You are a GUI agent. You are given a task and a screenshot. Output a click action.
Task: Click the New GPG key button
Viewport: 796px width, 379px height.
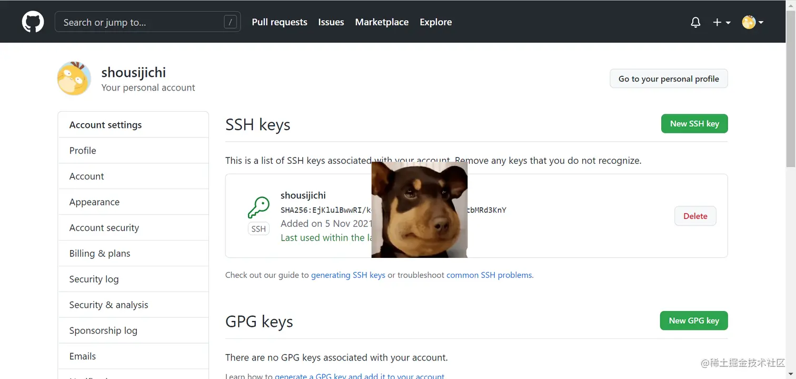(694, 321)
